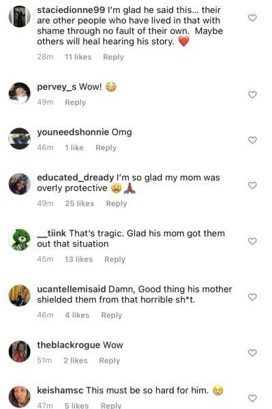This screenshot has width=272, height=409.
Task: Tap heart beside ucantellemisaid's comment
Action: point(252,297)
